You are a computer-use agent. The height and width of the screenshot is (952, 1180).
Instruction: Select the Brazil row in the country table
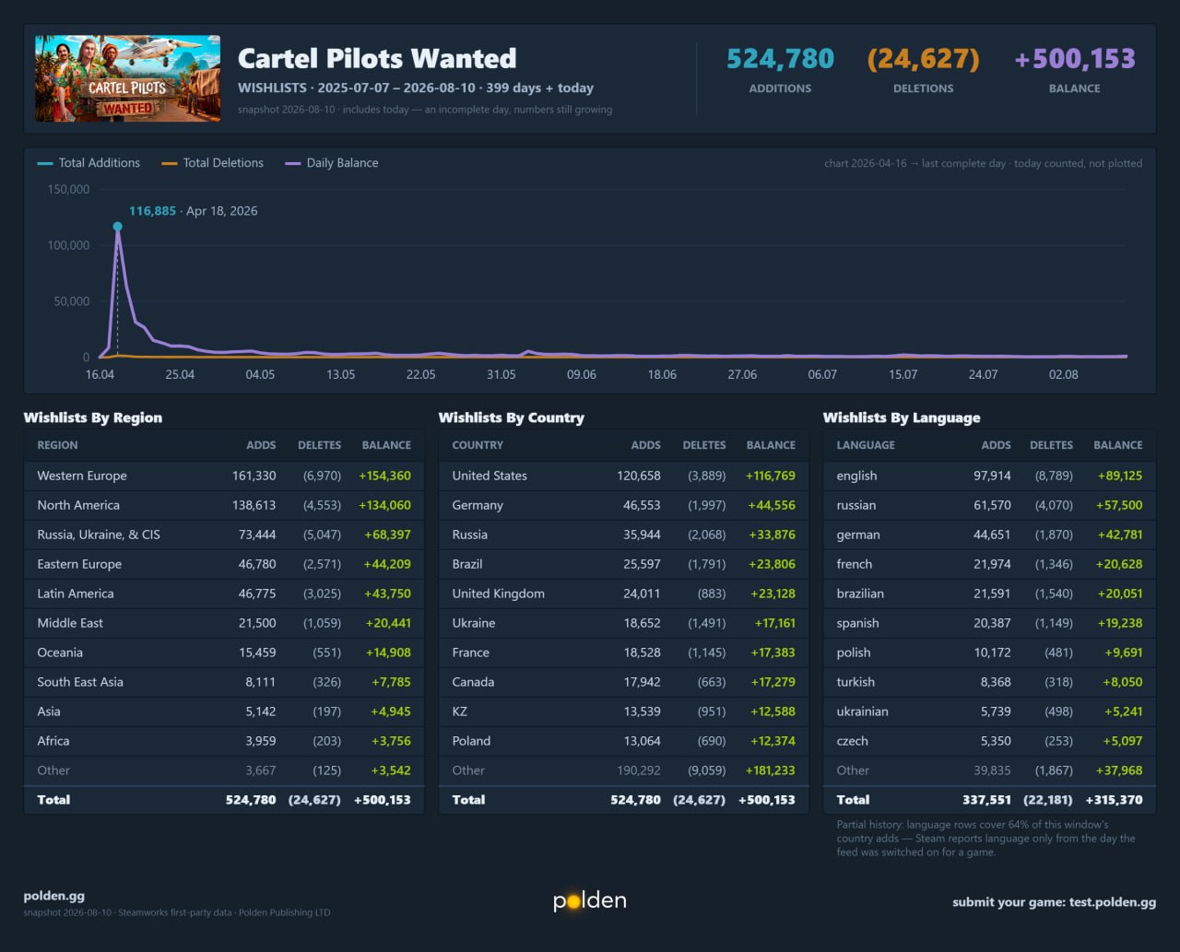coord(624,564)
